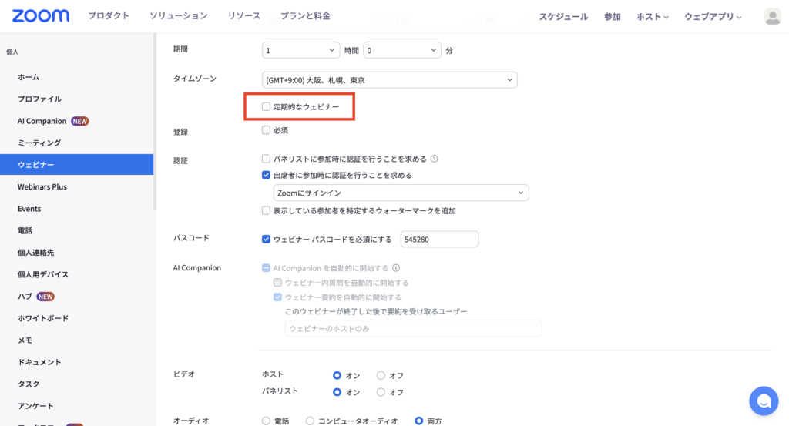The width and height of the screenshot is (789, 426).
Task: Expand the ホスト menu in header
Action: point(652,17)
